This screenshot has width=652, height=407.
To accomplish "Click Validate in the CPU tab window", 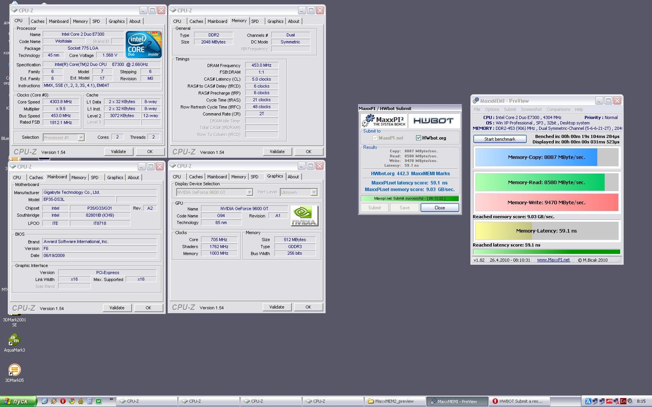I will tap(118, 151).
